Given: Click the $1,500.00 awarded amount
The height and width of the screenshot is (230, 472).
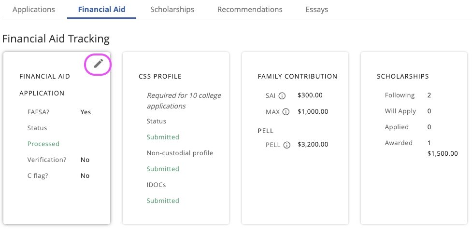Looking at the screenshot, I should [x=443, y=153].
